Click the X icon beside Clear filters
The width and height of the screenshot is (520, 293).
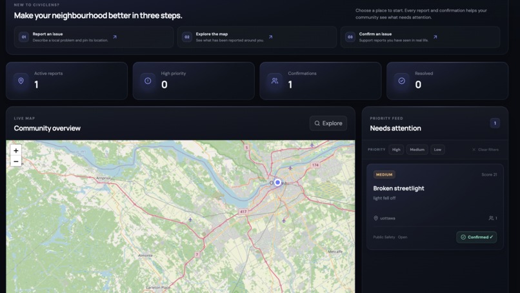tap(474, 150)
